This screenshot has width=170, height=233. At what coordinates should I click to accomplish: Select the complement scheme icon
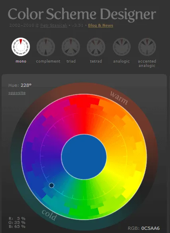click(x=46, y=47)
